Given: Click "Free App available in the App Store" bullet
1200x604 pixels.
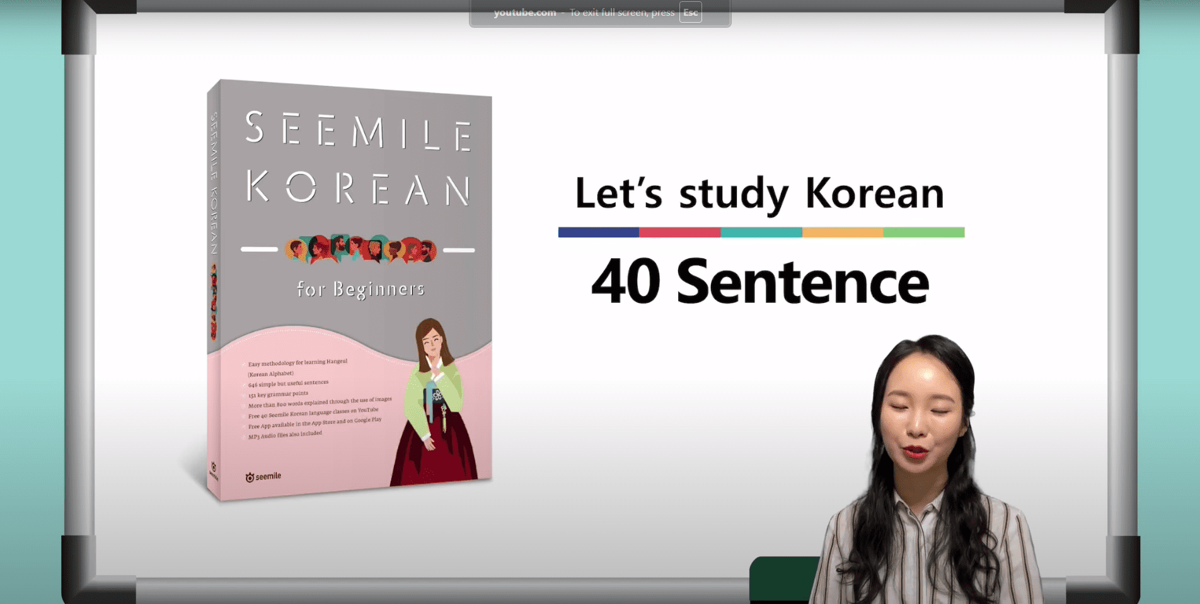Looking at the screenshot, I should 314,423.
